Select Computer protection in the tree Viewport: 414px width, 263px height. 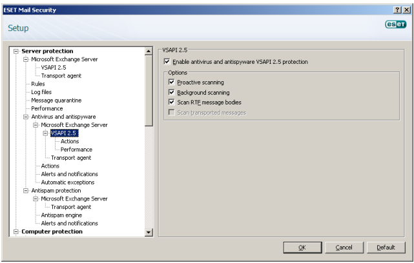point(52,231)
